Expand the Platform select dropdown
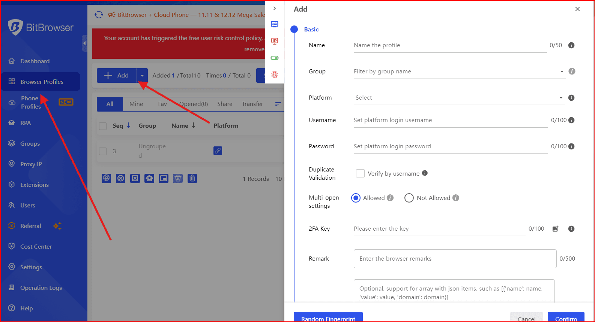Screen dimensions: 595x322 coord(459,98)
